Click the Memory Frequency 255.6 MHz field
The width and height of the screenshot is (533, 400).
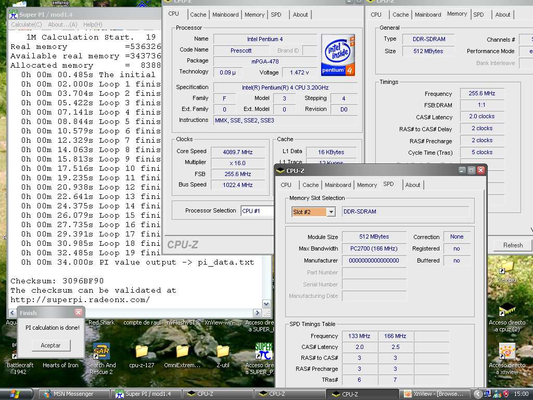[481, 93]
